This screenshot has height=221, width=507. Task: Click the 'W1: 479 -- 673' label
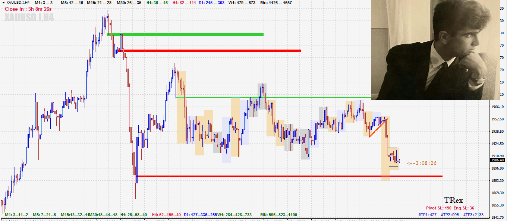[242, 3]
